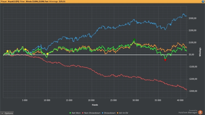Click the 15 000 x-axis tick label
The height and width of the screenshot is (115, 205).
[x=69, y=100]
